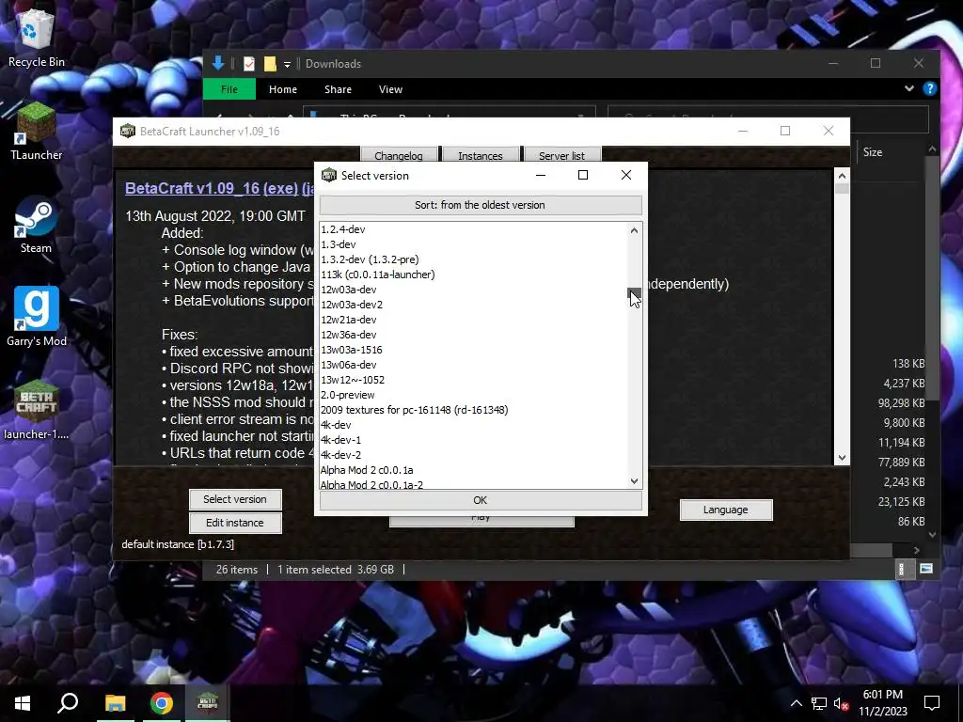
Task: Open Garry's Mod desktop shortcut
Action: 37,318
